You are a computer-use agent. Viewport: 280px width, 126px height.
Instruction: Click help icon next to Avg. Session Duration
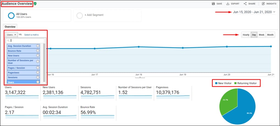(x=38, y=46)
